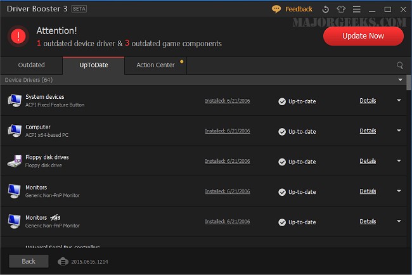Click Up-to-date checkmark for Floppy disk drives
Viewport: 412px width, 275px height.
coord(282,162)
